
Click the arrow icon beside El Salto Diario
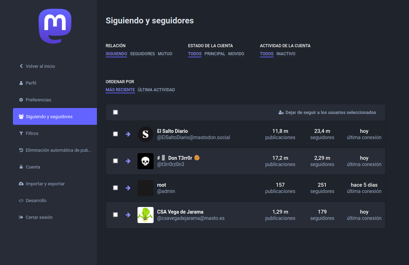click(x=128, y=134)
